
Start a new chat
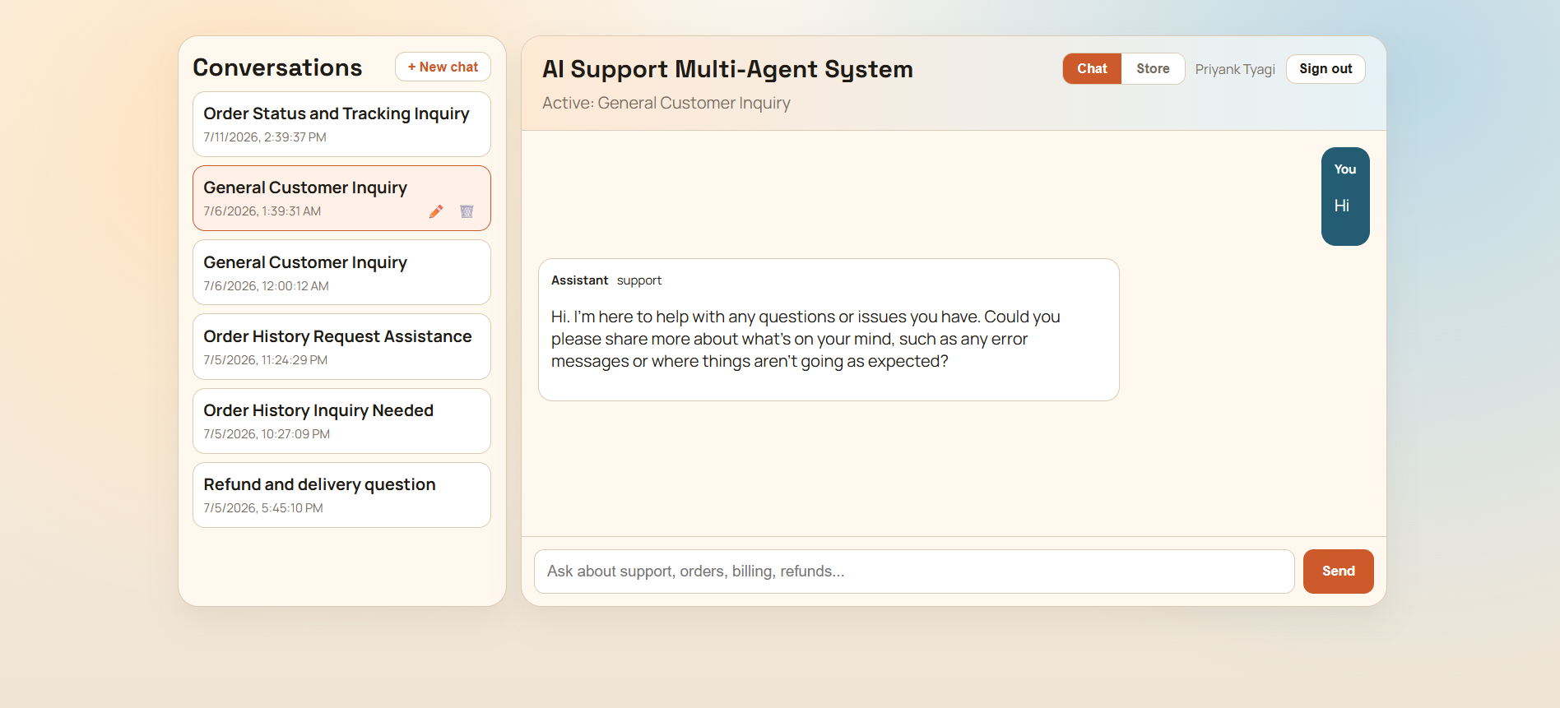(x=443, y=67)
